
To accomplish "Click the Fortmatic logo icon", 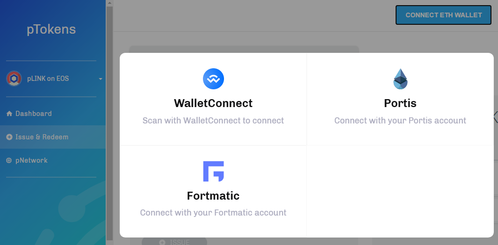I will pyautogui.click(x=213, y=171).
